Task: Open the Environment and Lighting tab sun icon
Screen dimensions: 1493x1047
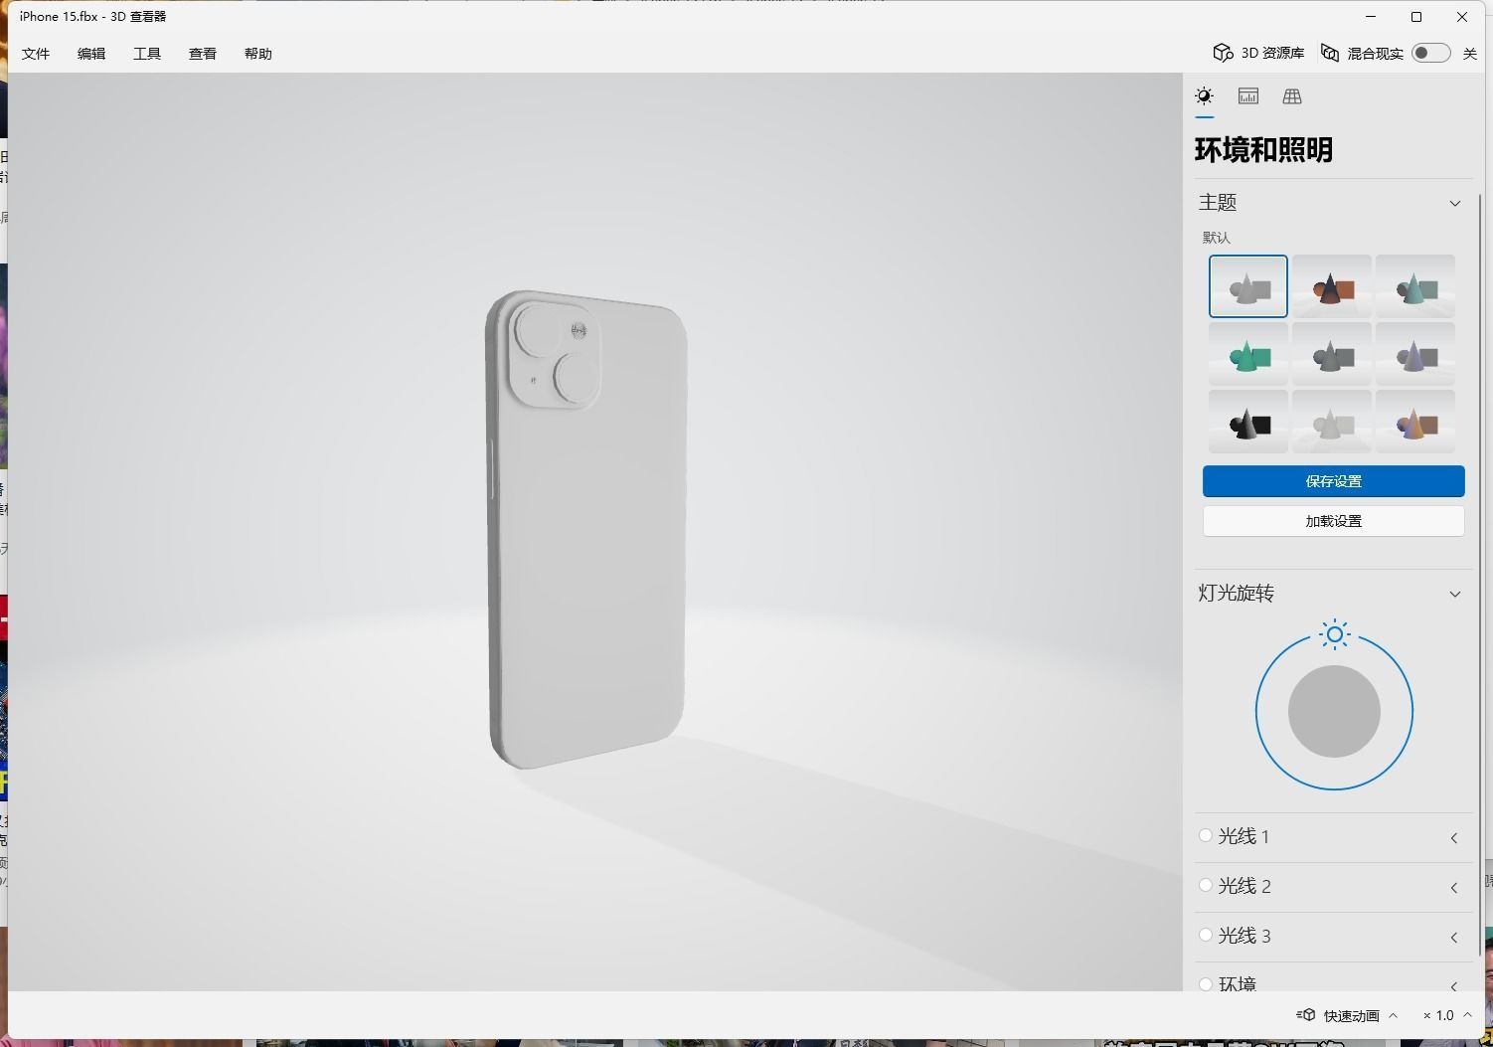Action: (x=1204, y=96)
